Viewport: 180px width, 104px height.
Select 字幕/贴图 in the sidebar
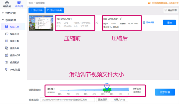(13, 69)
